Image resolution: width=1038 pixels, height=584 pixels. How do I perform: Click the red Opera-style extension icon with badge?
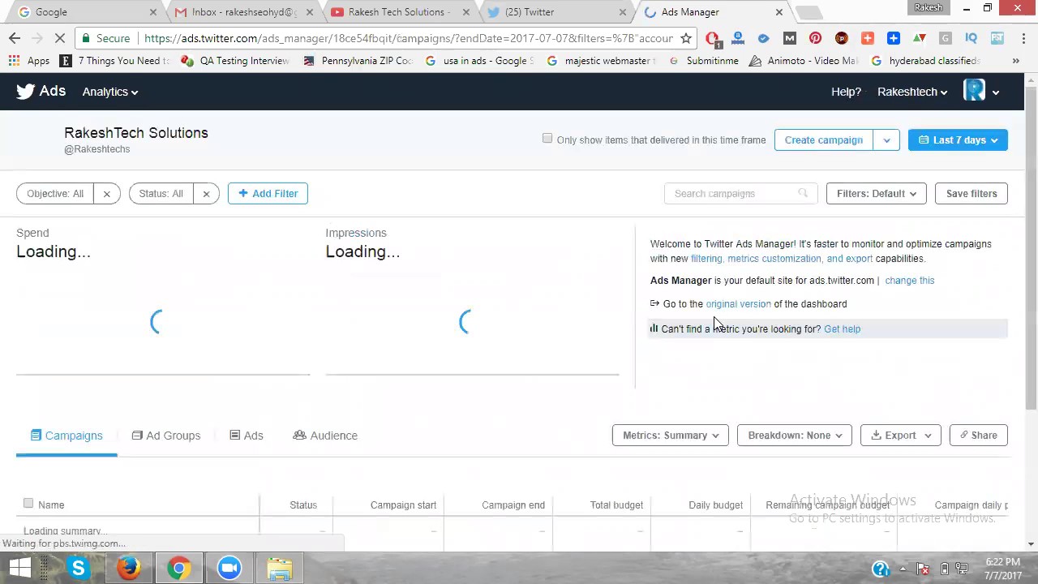(x=712, y=38)
